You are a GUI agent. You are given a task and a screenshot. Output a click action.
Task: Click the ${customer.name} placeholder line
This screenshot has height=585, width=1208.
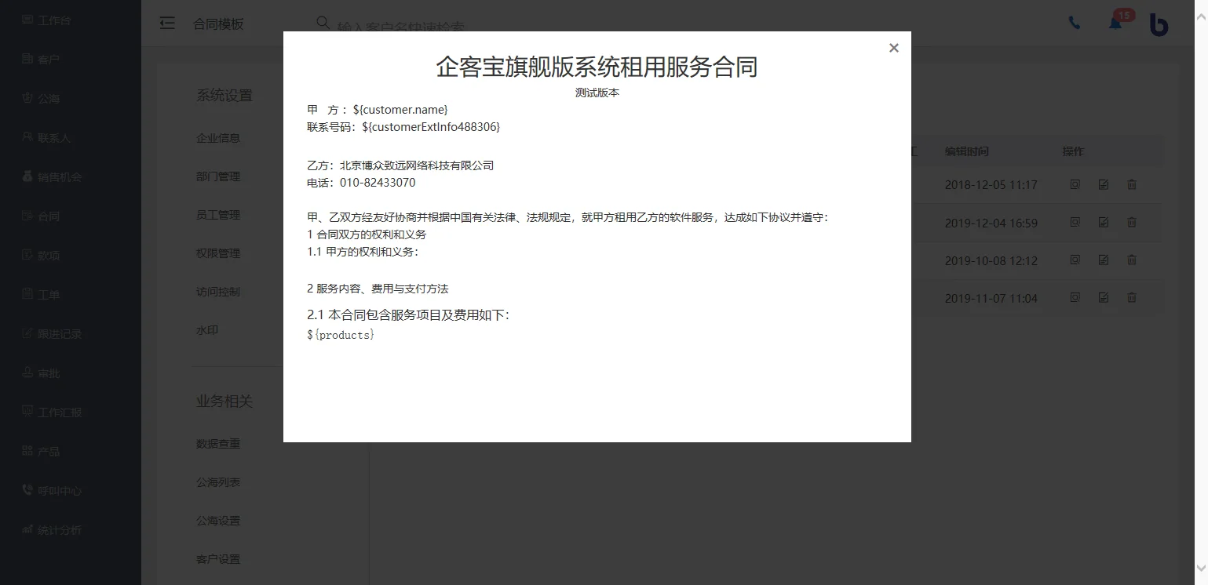[x=378, y=109]
